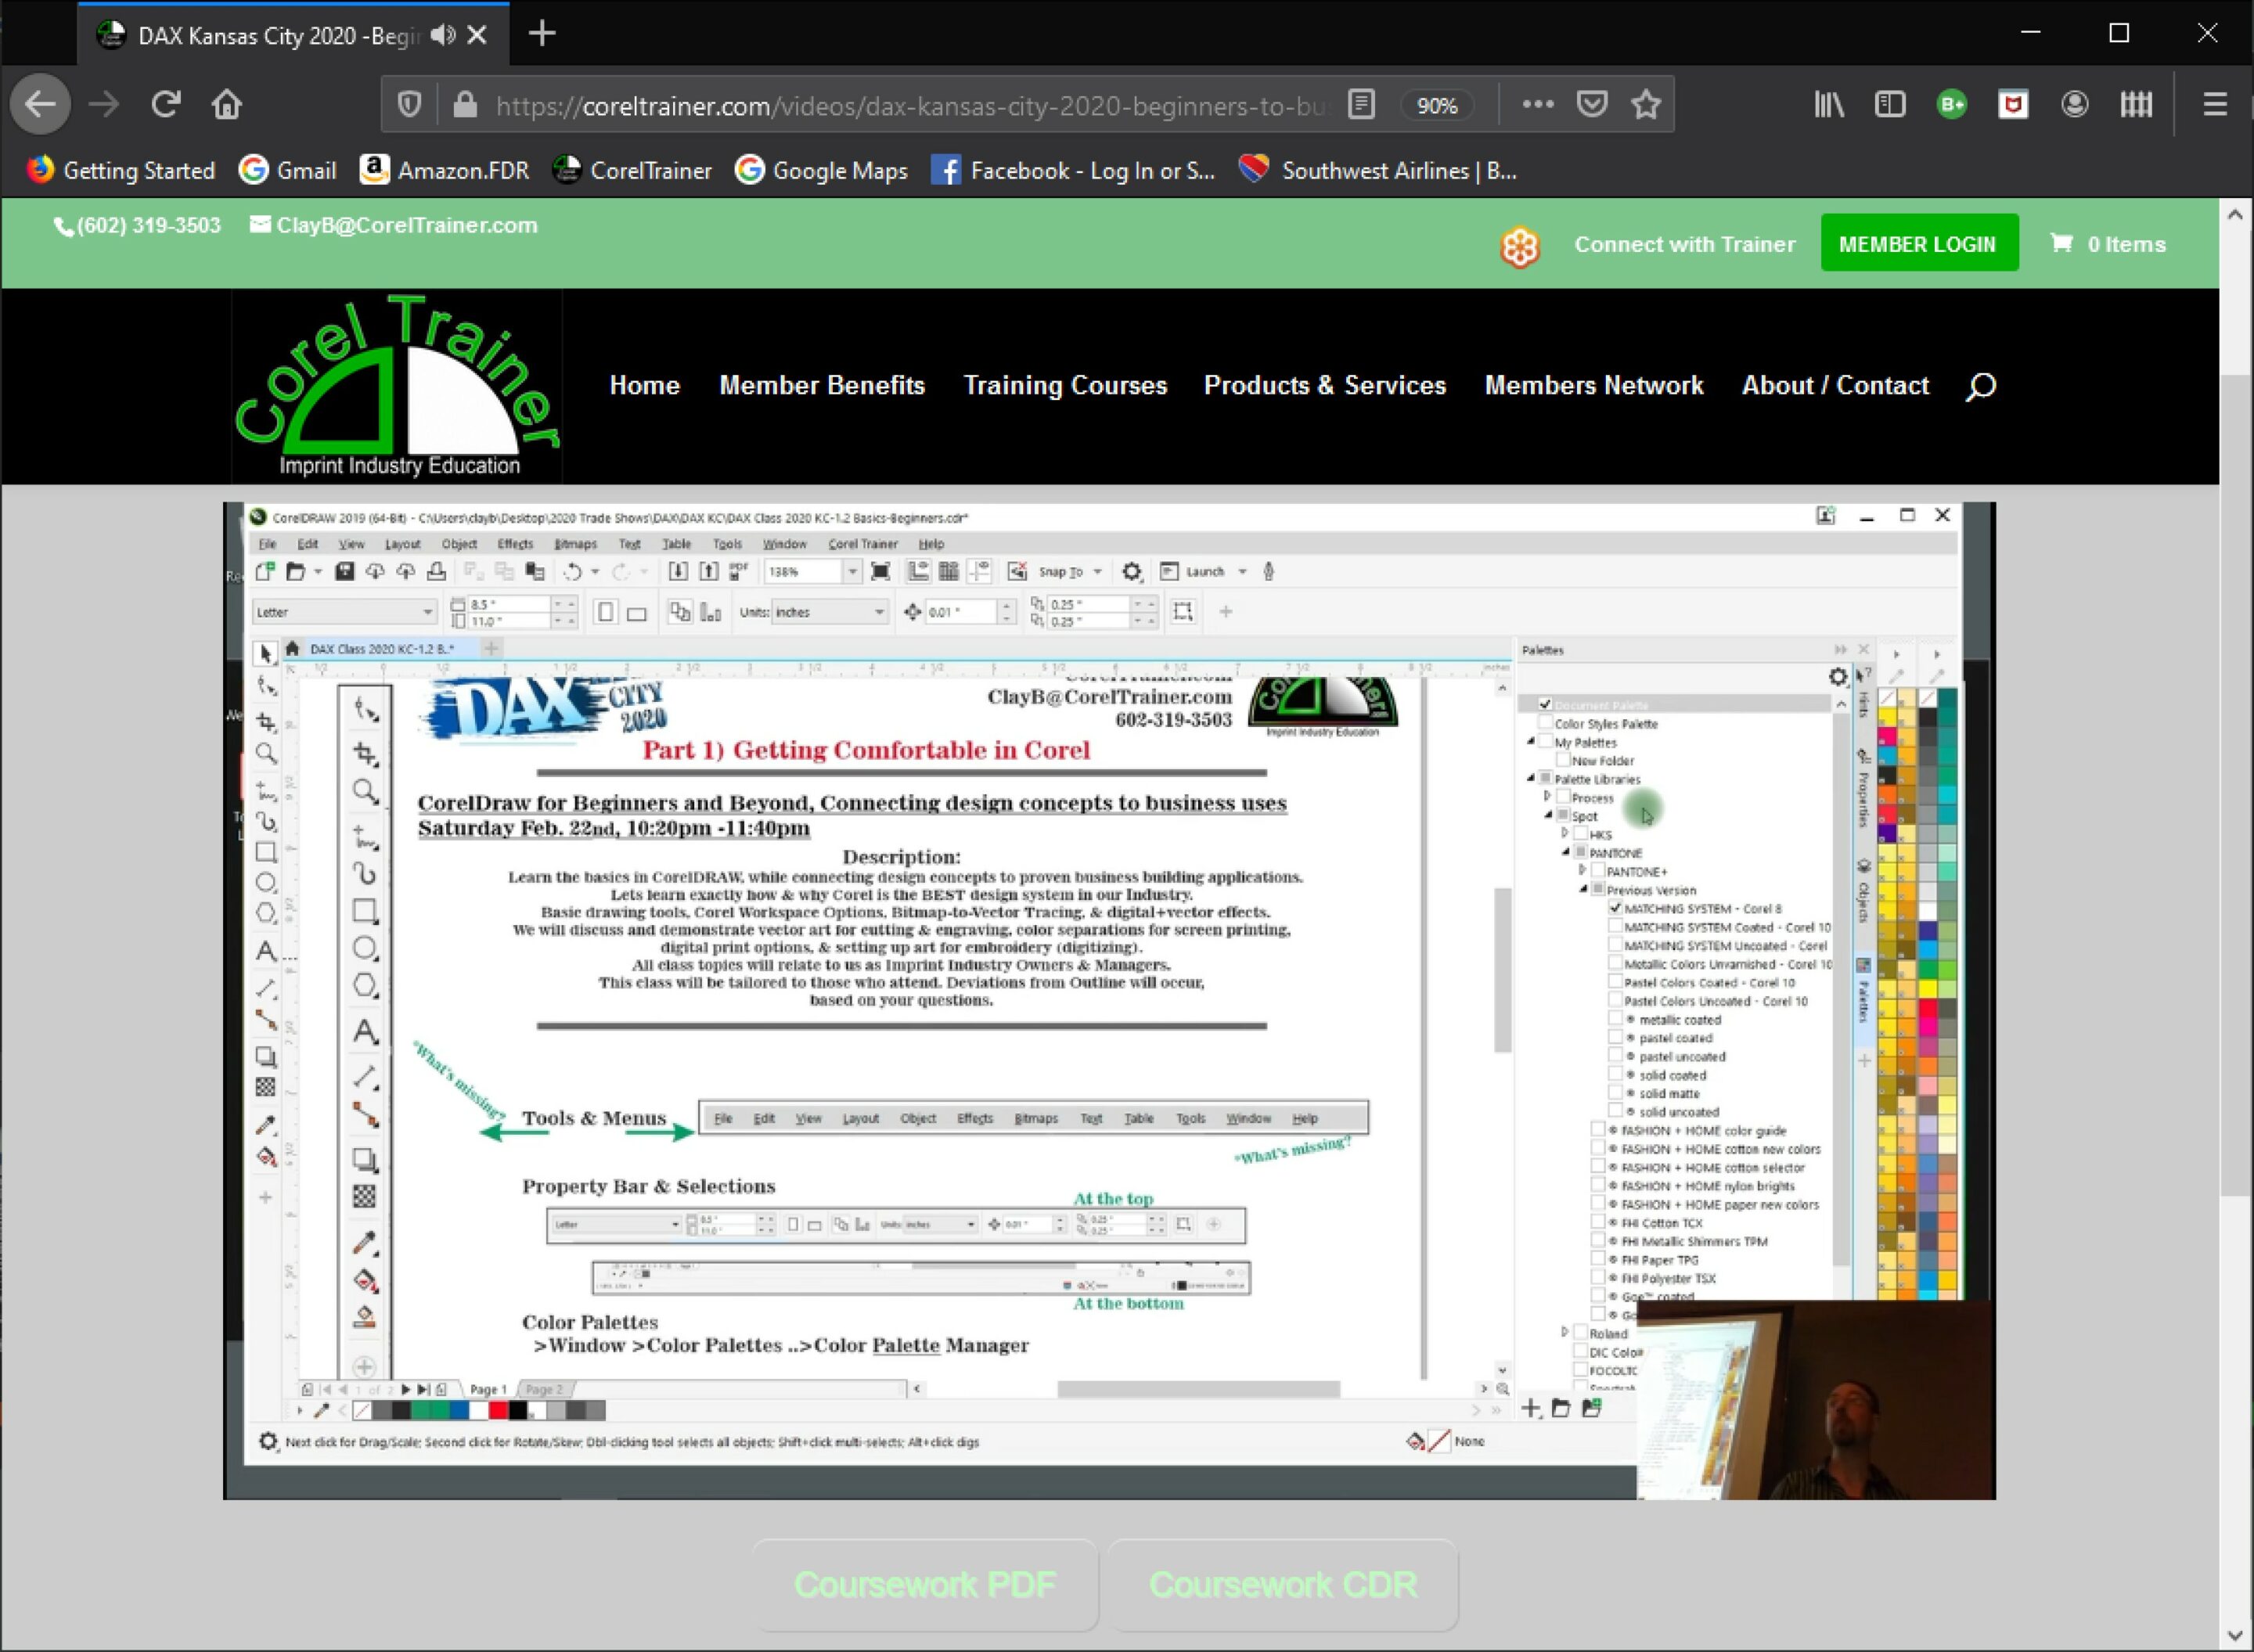Image resolution: width=2254 pixels, height=1652 pixels.
Task: Click the nudge distance 0.01 field
Action: click(x=960, y=612)
